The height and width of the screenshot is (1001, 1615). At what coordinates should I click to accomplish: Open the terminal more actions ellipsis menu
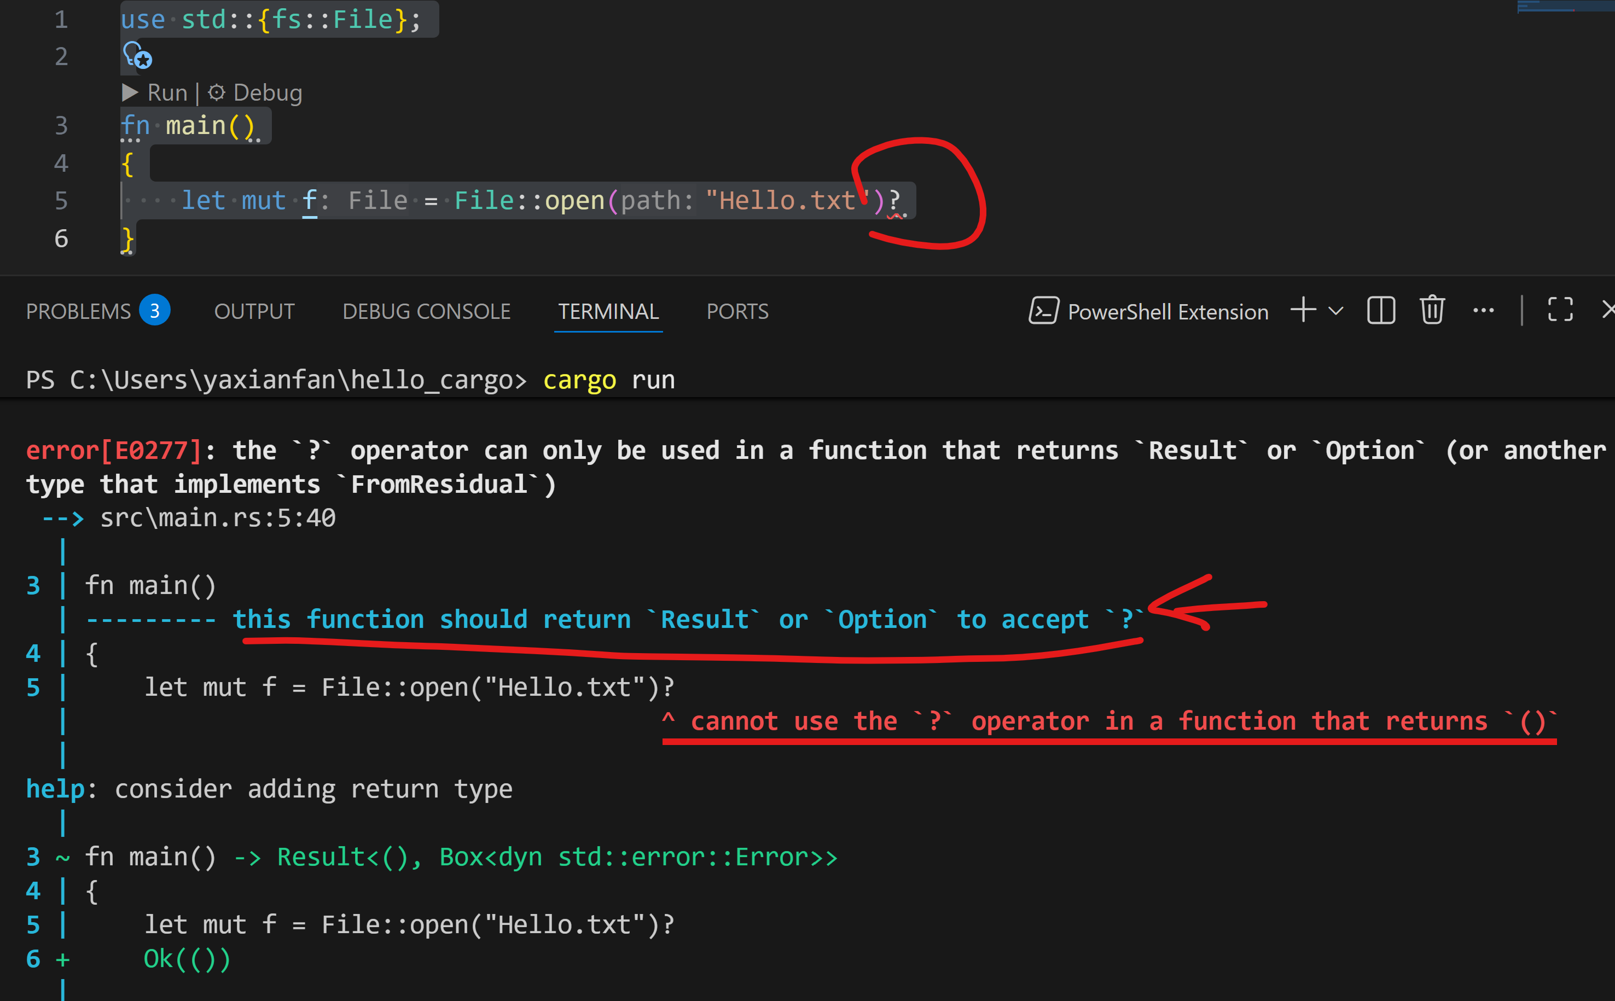(1483, 310)
